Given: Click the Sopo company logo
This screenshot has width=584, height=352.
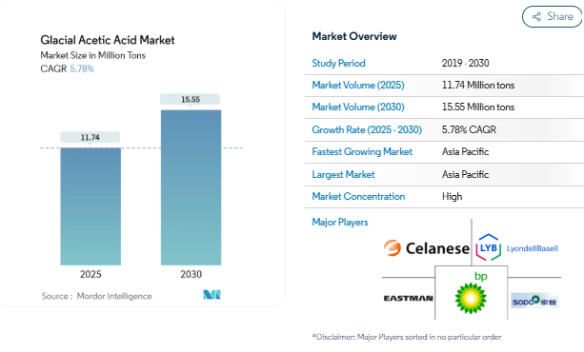Looking at the screenshot, I should pyautogui.click(x=534, y=301).
